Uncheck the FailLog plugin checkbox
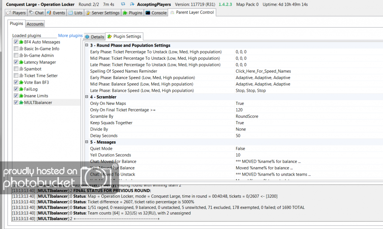 point(16,89)
